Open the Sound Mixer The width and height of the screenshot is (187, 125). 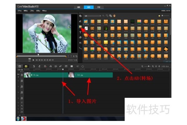(50, 66)
